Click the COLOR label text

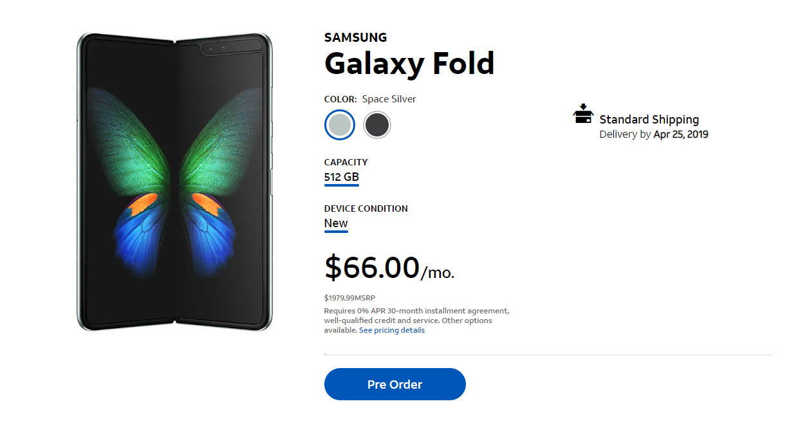(x=340, y=99)
